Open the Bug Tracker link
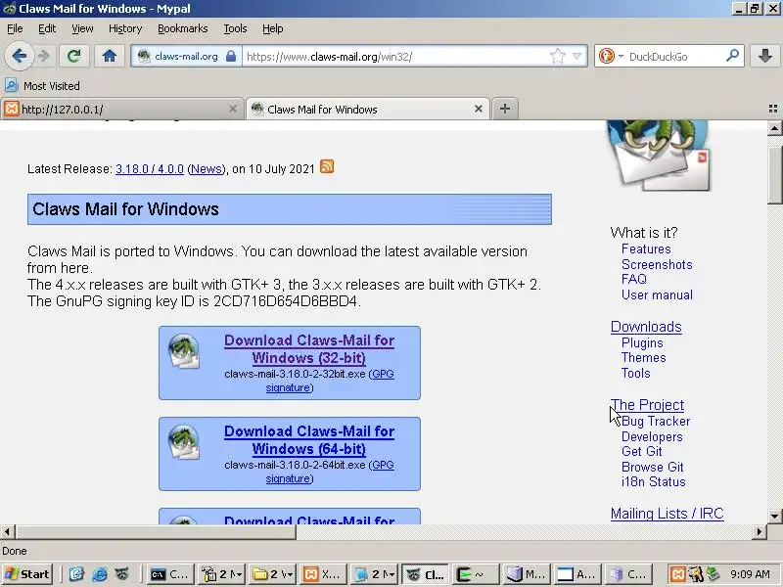The height and width of the screenshot is (587, 783). 656,422
